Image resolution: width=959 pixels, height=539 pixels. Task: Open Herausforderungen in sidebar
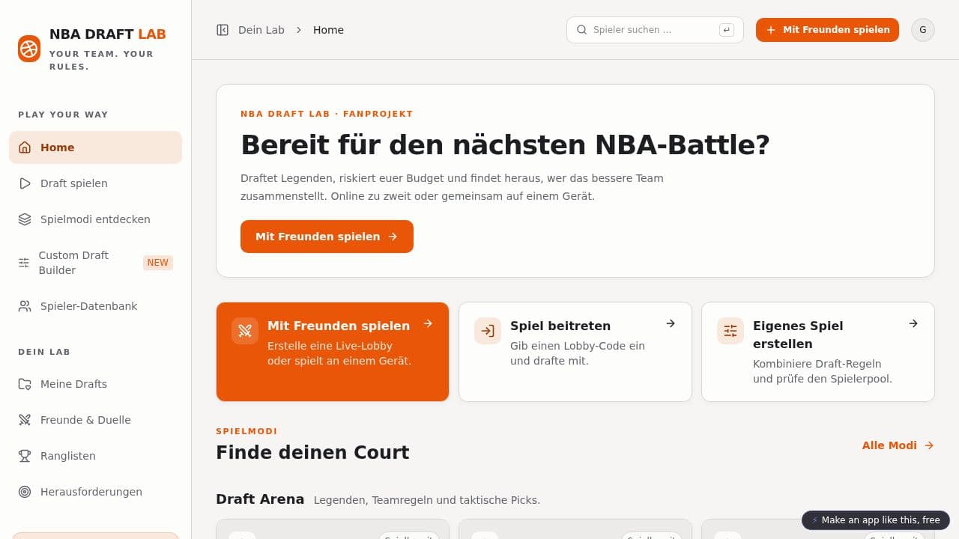[x=95, y=492]
